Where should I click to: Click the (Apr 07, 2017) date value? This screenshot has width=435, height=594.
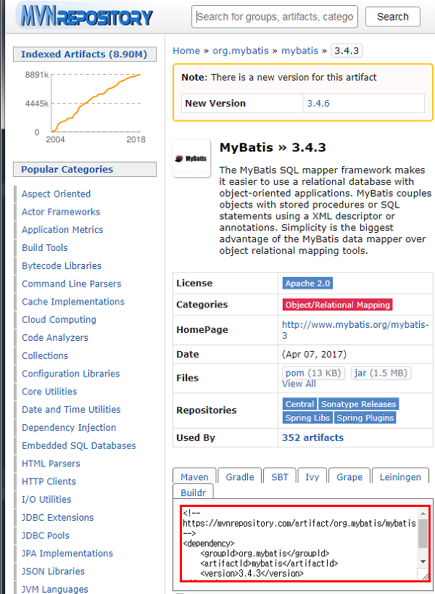pyautogui.click(x=314, y=354)
